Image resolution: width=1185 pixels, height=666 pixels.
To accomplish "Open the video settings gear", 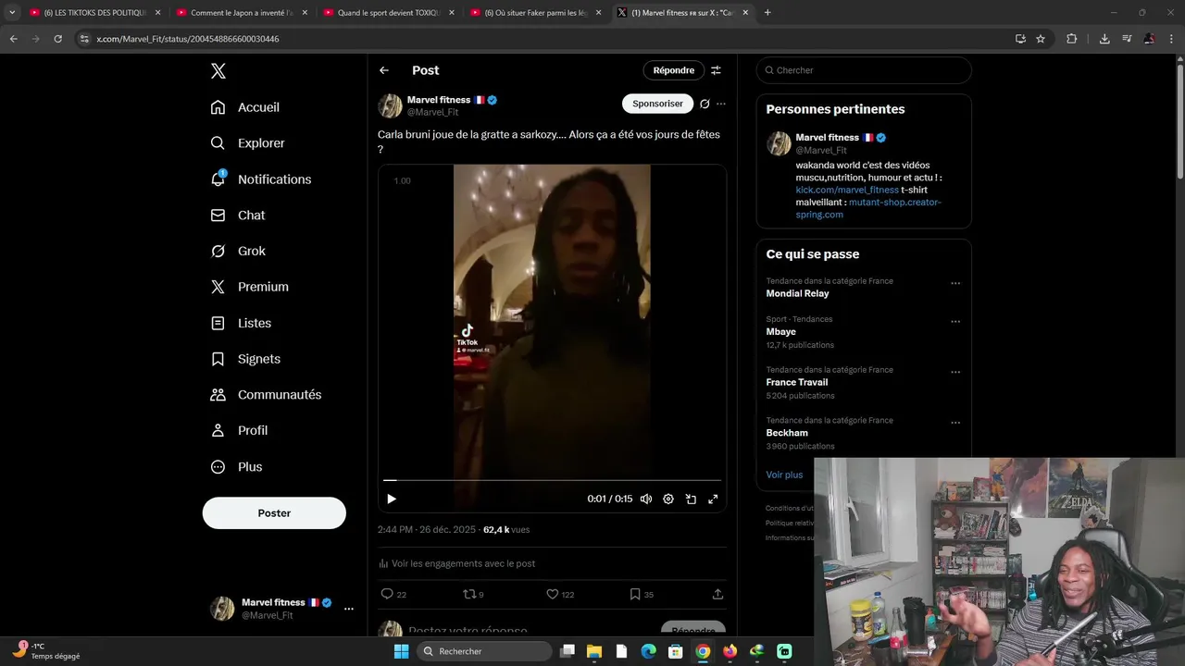I will pyautogui.click(x=668, y=499).
